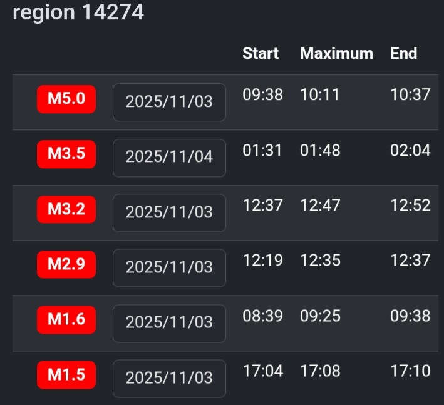Click the M2.9 flare class label

[x=66, y=265]
